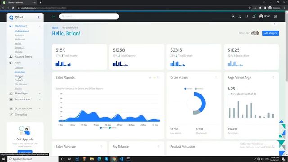The width and height of the screenshot is (288, 162).
Task: Expand the Documentation chevron
Action: click(40, 108)
